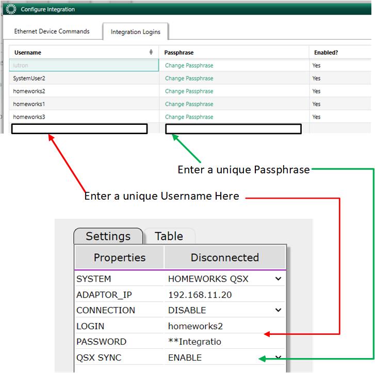Select the SystemUser2 username row
Image resolution: width=375 pixels, height=373 pixels.
click(x=84, y=78)
